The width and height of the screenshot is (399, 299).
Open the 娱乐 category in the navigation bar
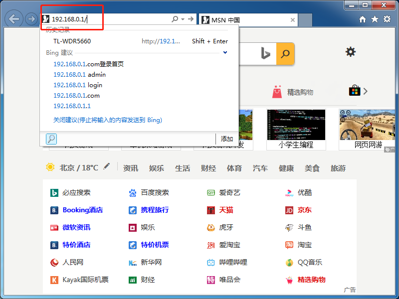click(x=157, y=168)
